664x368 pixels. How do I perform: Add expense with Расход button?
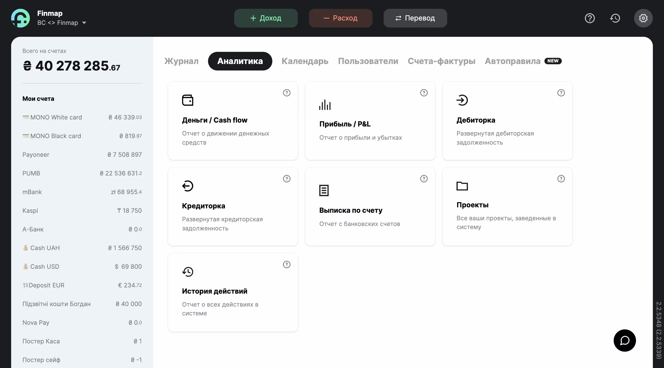click(x=340, y=18)
